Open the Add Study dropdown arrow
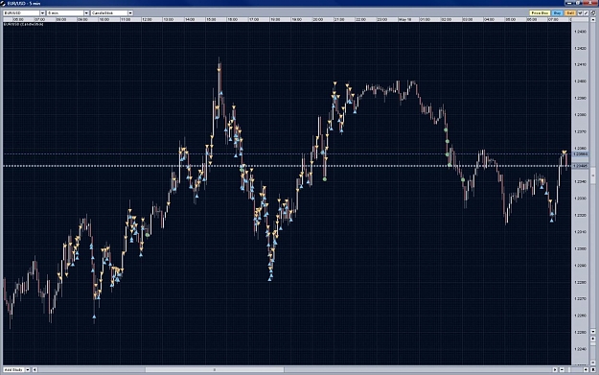599x375 pixels. [x=28, y=369]
